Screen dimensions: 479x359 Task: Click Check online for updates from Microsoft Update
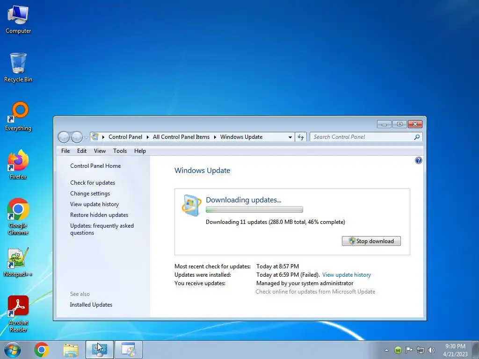click(315, 292)
